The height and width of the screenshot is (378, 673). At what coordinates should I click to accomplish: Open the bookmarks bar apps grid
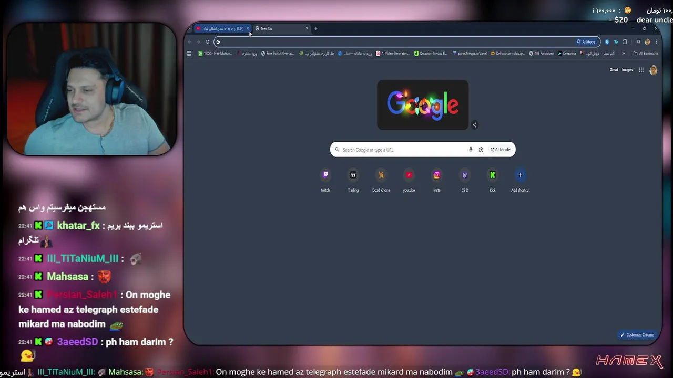point(189,53)
